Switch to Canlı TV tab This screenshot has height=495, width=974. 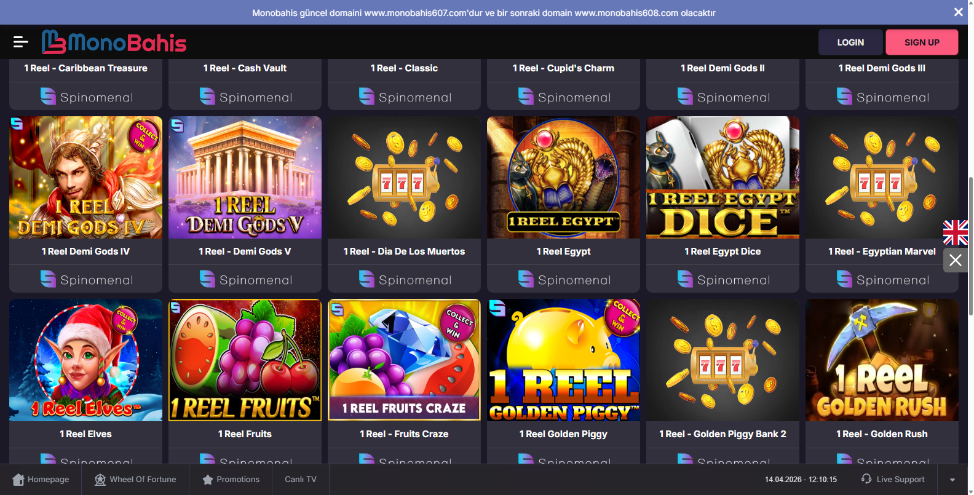click(300, 480)
